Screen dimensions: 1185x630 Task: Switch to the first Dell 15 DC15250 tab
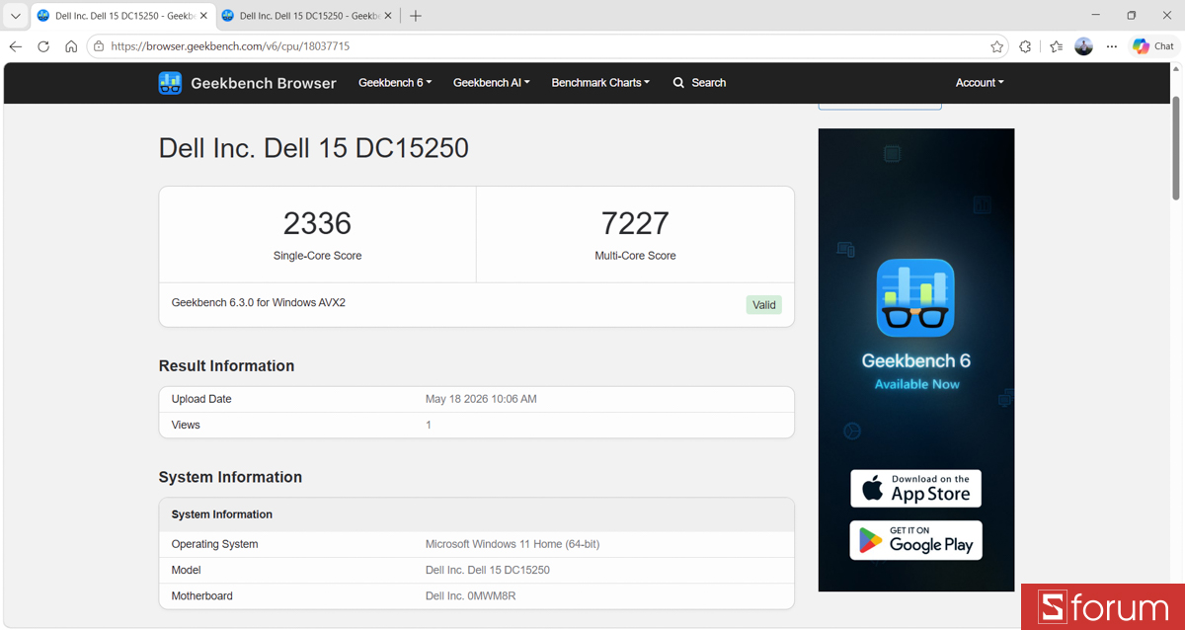click(x=122, y=16)
